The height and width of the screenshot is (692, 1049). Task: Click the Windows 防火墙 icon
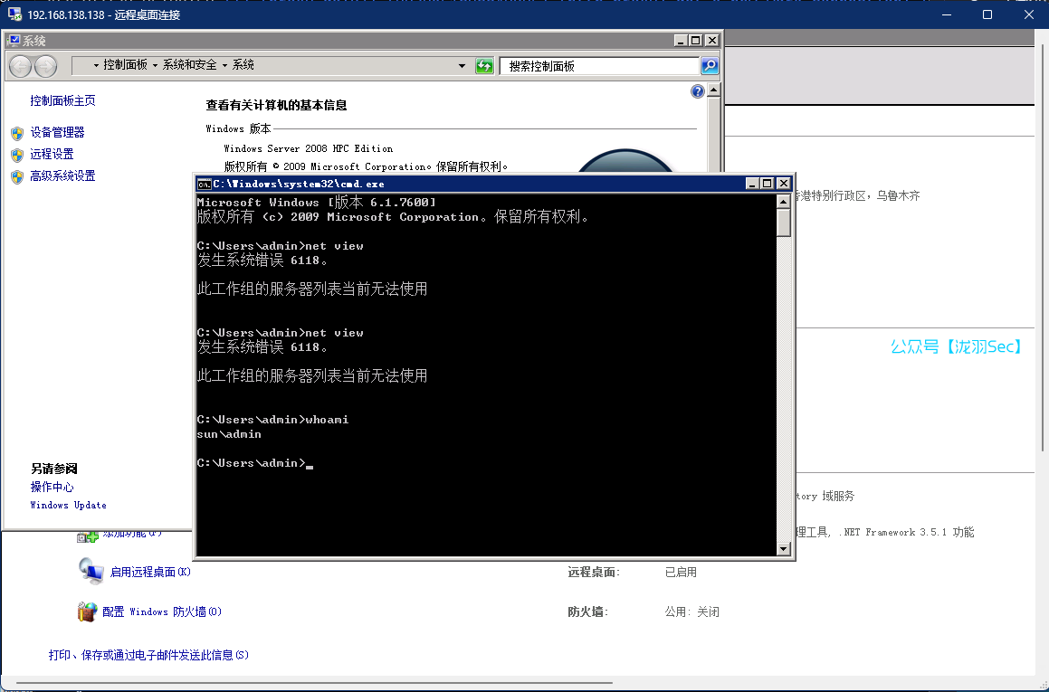(88, 611)
